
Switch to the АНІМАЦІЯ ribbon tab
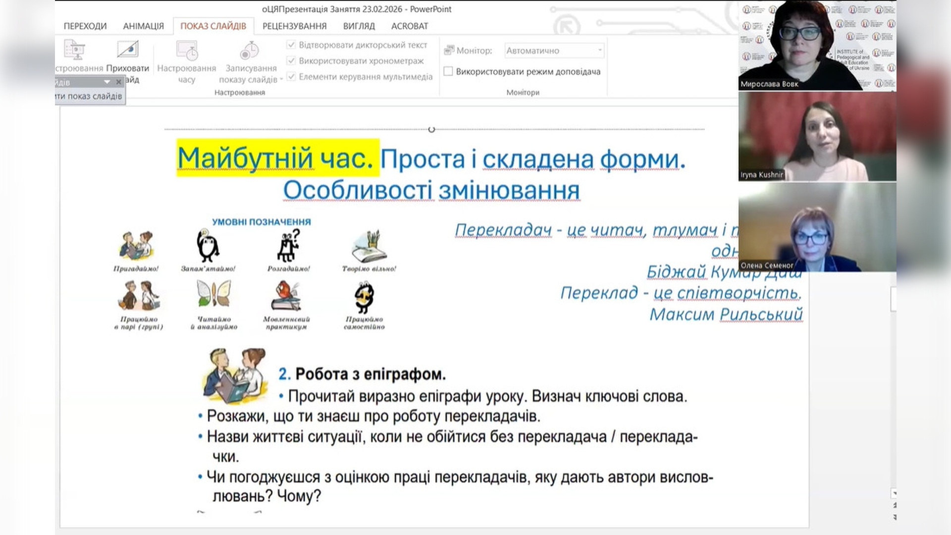pyautogui.click(x=143, y=26)
